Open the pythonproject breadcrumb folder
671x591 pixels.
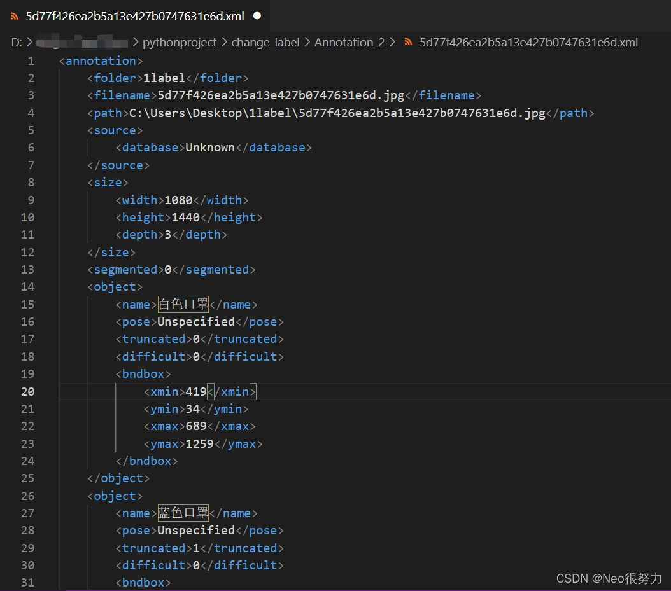(x=180, y=43)
